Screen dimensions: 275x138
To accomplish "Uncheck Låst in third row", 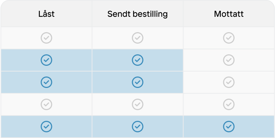I will tap(46, 82).
